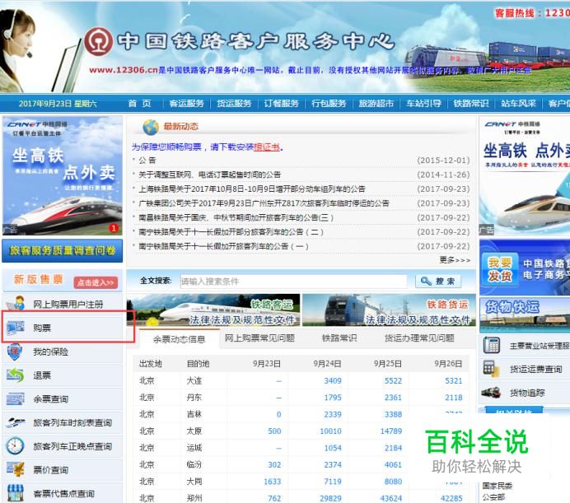570x503 pixels.
Task: Click 302 tickets for 北京 to 临汾
Action: pyautogui.click(x=274, y=465)
